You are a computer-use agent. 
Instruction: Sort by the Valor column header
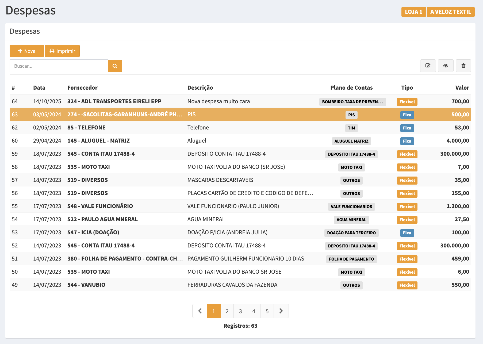point(462,88)
